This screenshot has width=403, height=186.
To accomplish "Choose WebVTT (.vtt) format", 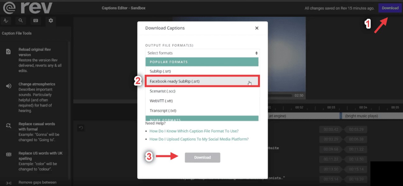I will (x=202, y=101).
